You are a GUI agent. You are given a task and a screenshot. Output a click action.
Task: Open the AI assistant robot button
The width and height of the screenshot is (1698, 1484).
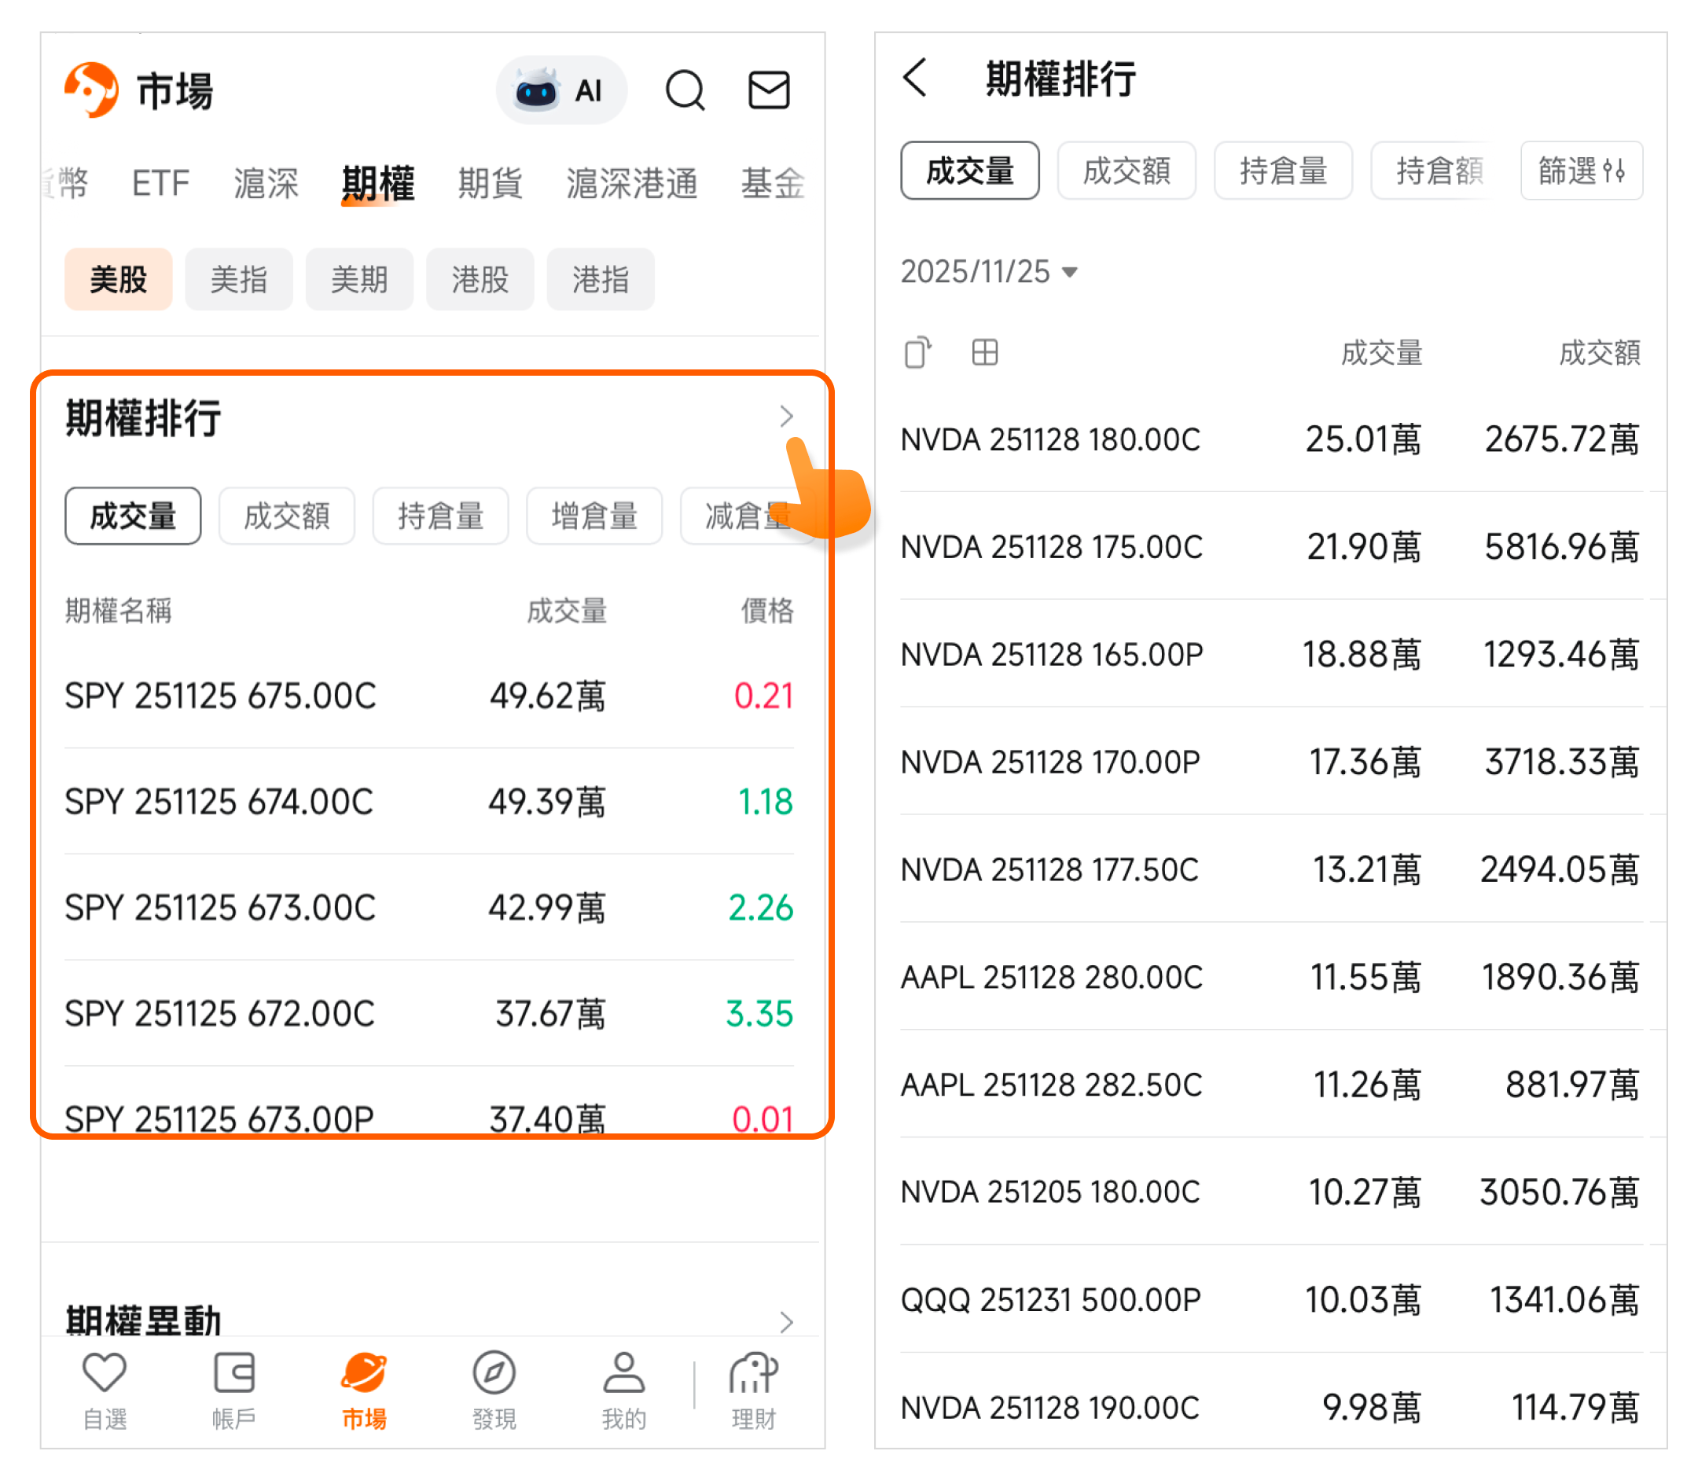[x=560, y=90]
